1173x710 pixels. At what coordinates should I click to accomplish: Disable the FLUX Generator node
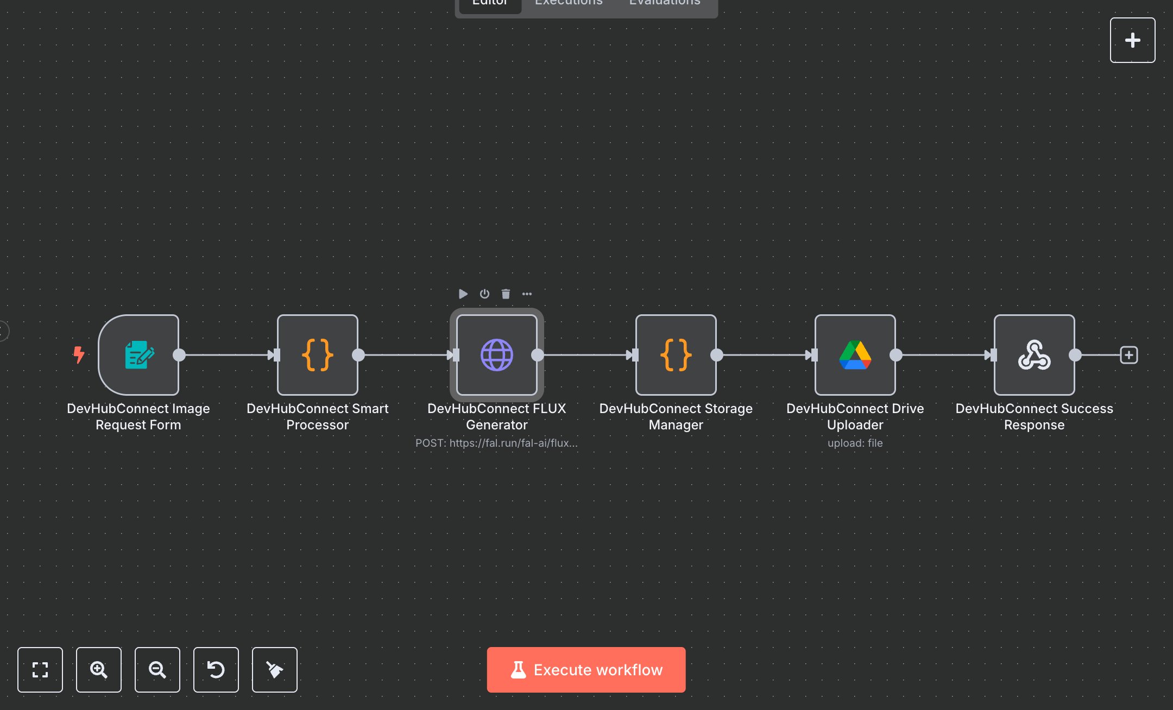(x=484, y=294)
